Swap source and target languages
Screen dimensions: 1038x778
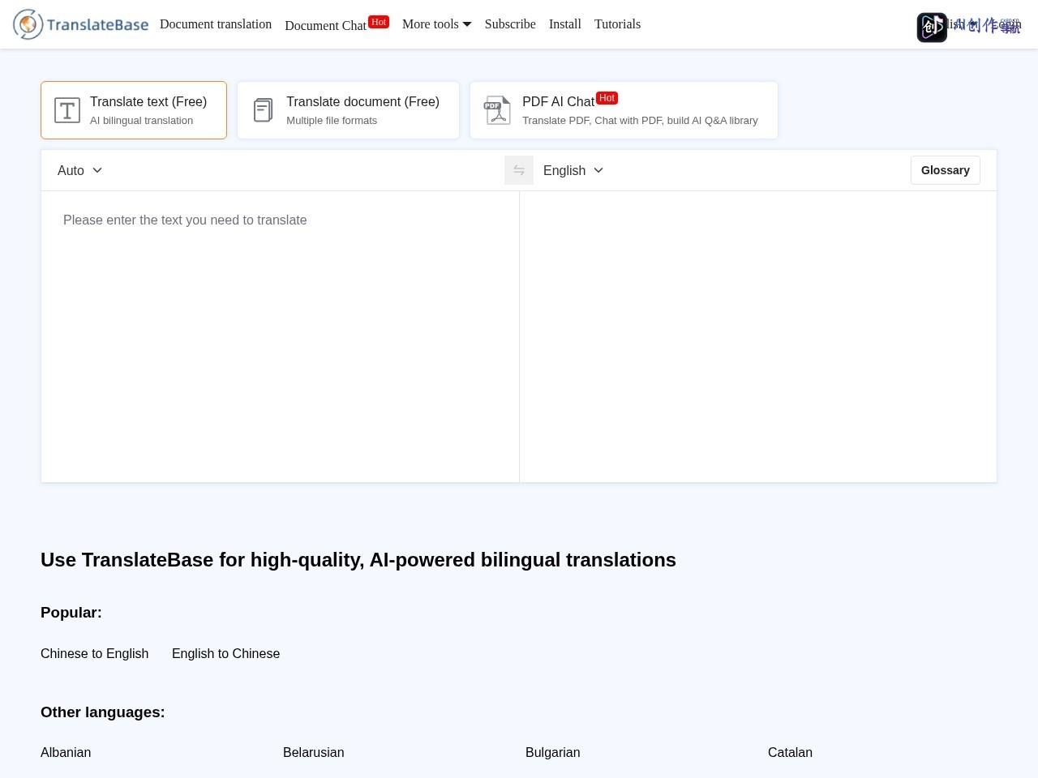point(519,170)
